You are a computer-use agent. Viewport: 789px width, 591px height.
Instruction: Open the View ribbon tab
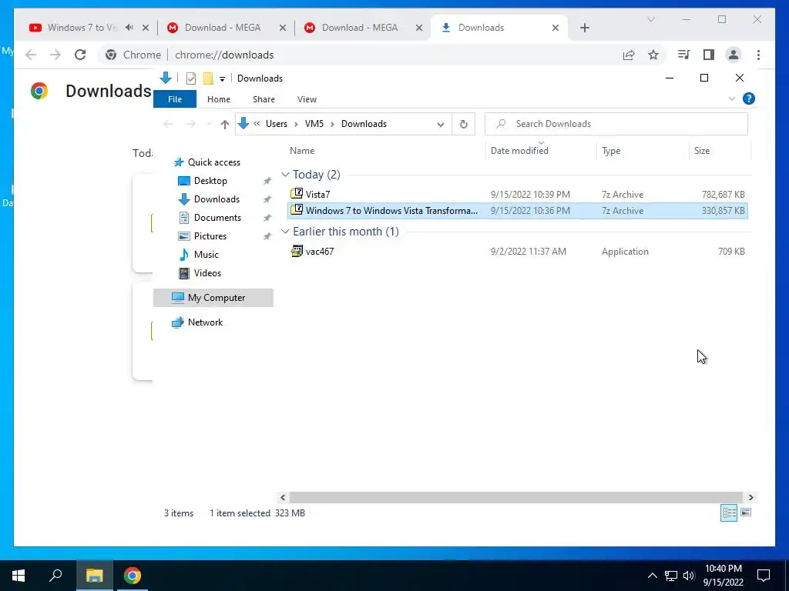coord(307,99)
